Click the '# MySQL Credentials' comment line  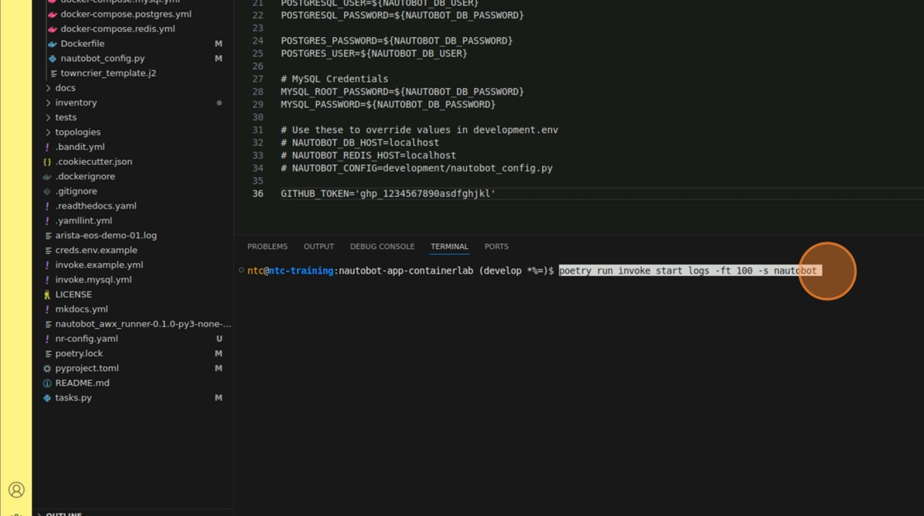pos(335,79)
